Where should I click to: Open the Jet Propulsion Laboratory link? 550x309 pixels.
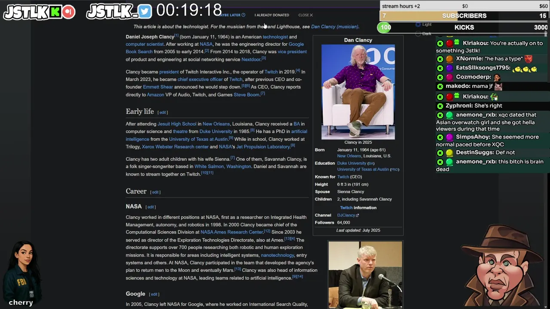(263, 147)
